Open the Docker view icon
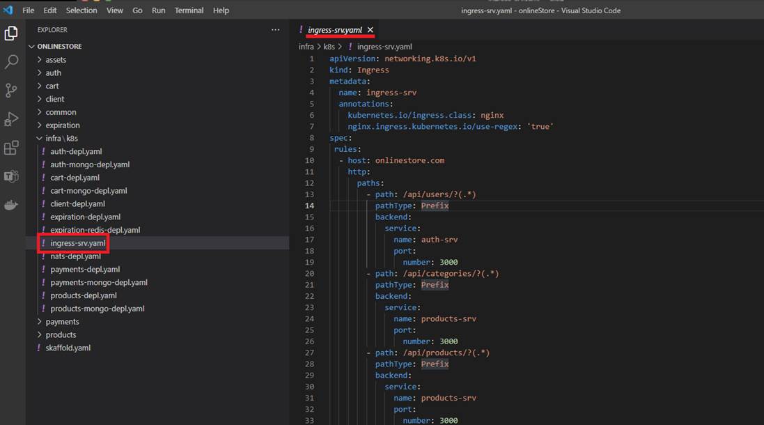Screen dimensions: 764x425 tap(11, 205)
